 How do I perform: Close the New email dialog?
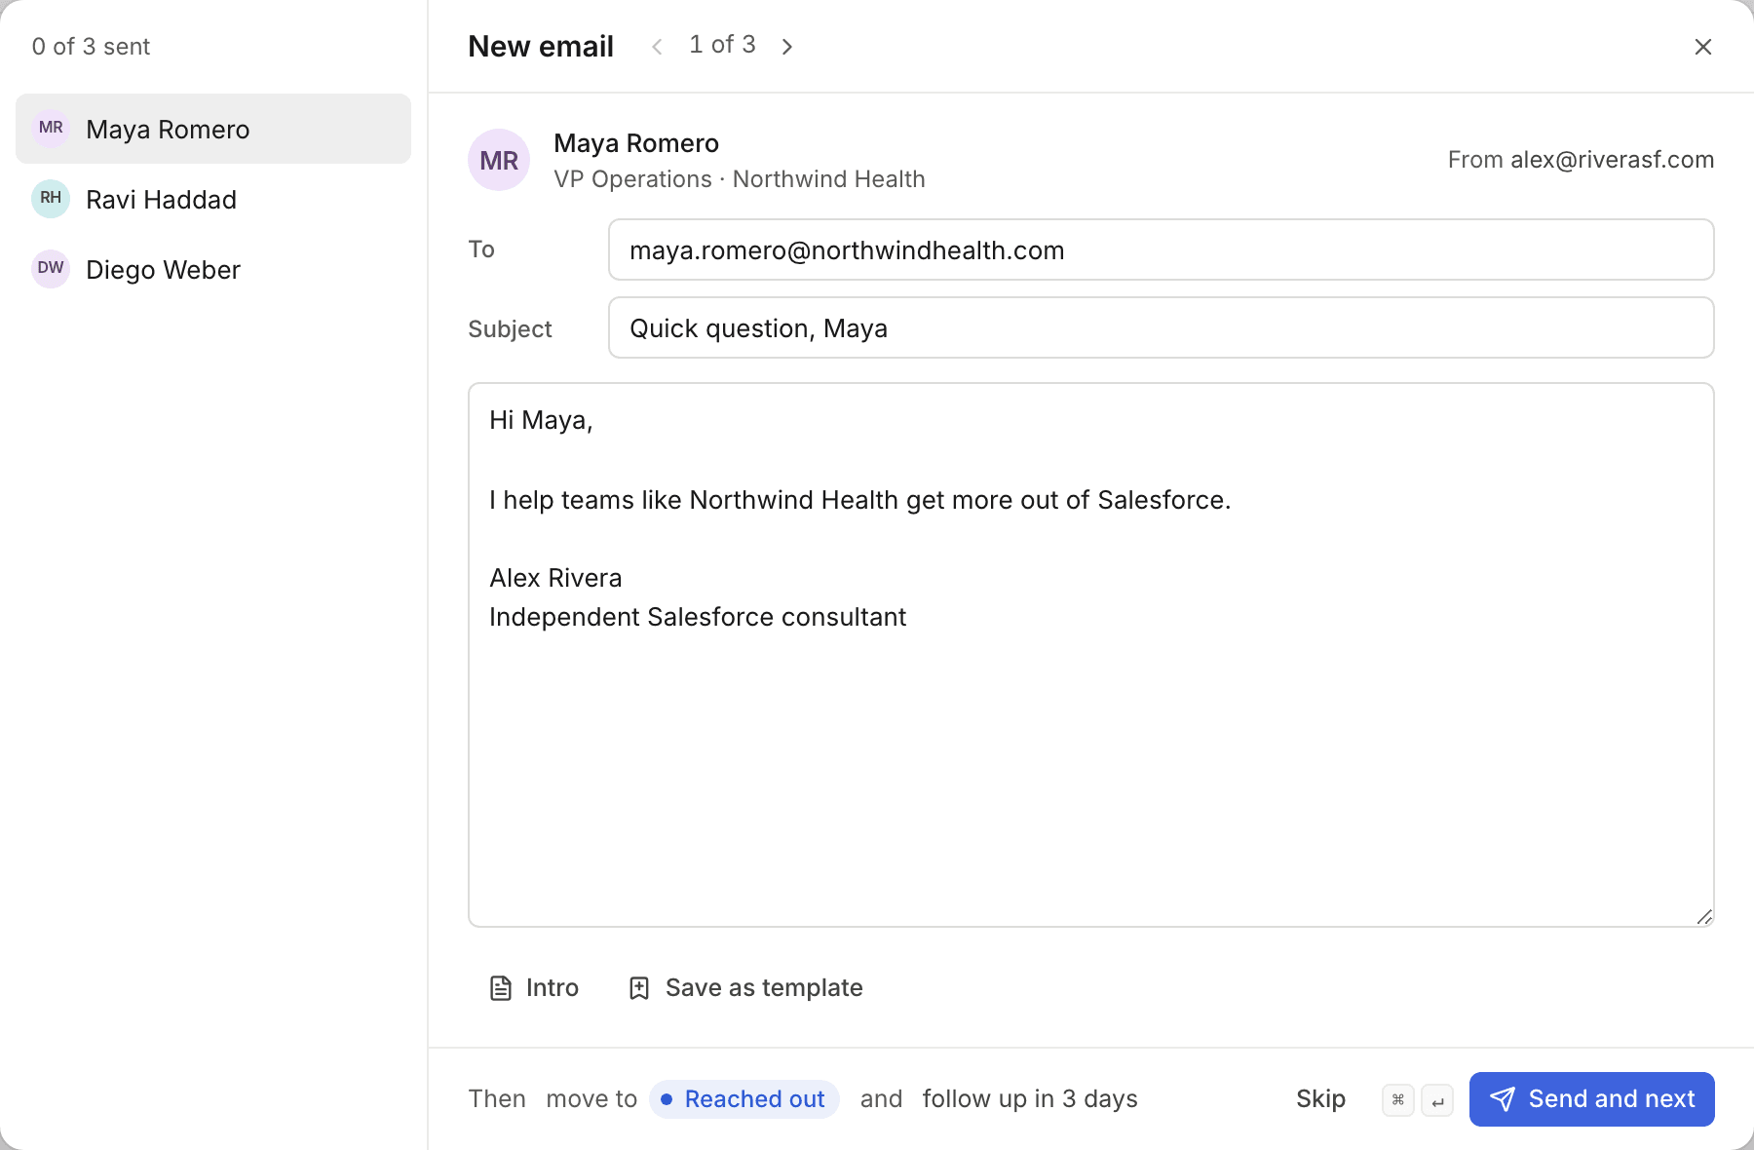coord(1703,47)
